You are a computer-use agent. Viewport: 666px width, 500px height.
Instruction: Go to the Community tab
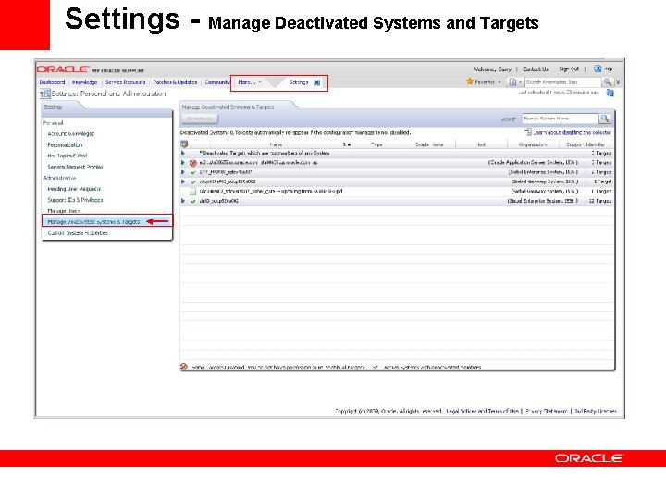217,82
